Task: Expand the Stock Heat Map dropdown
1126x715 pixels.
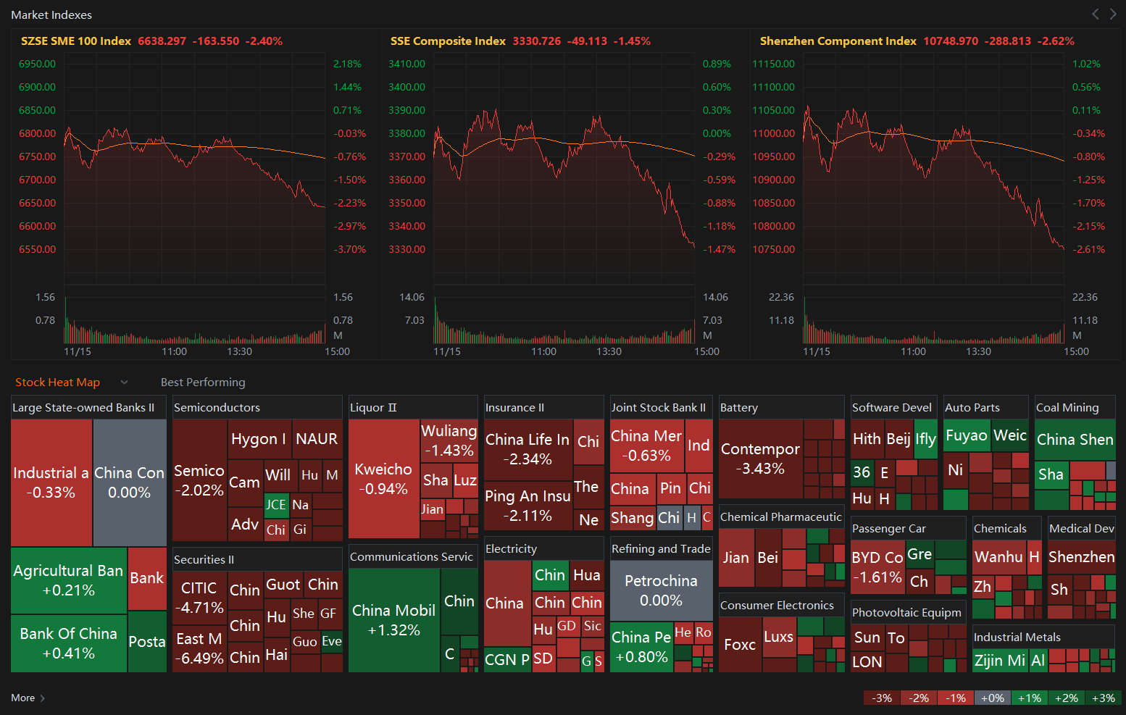Action: tap(124, 382)
